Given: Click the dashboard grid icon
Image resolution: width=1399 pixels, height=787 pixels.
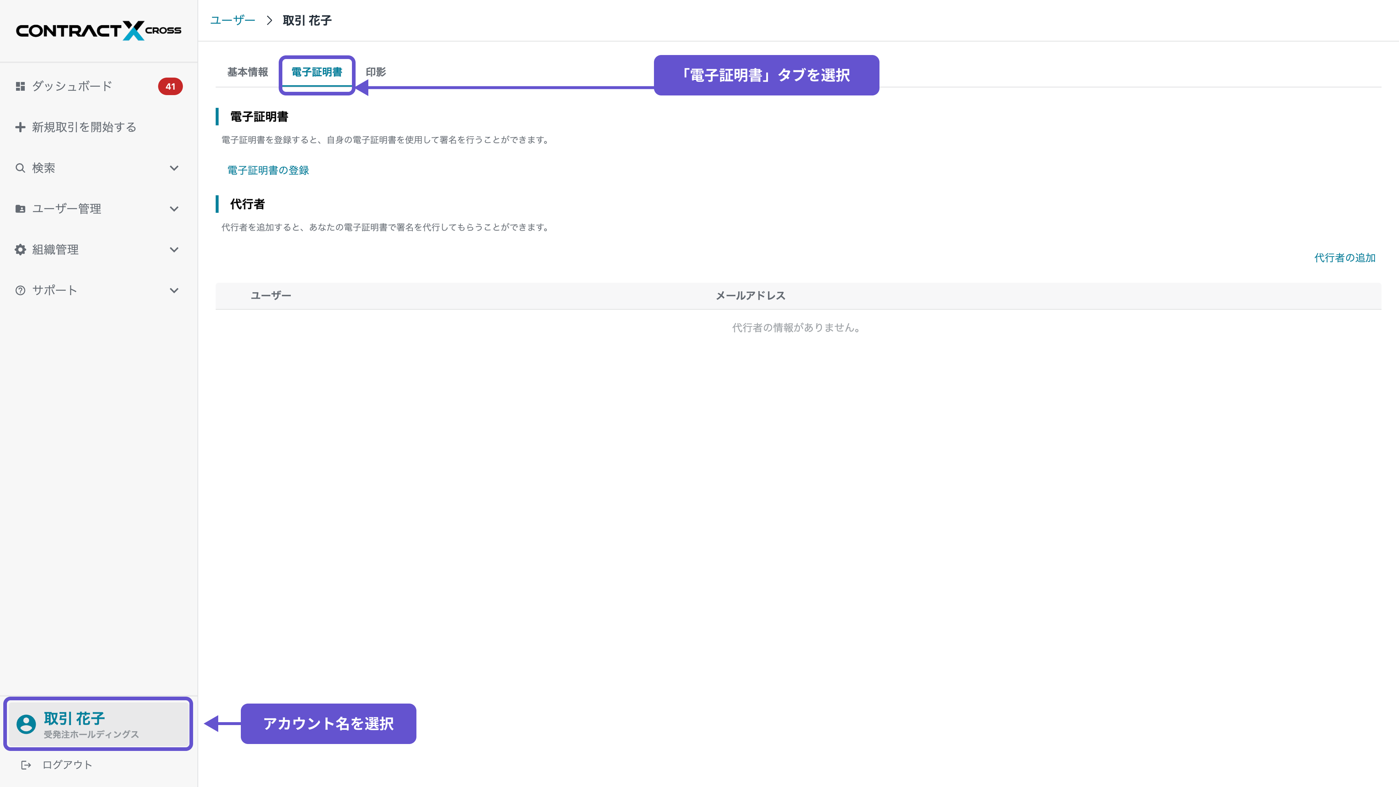Looking at the screenshot, I should pos(20,86).
